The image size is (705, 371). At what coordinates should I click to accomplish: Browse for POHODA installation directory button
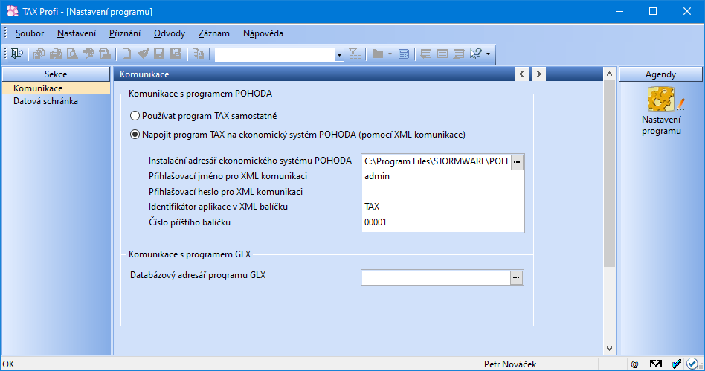[517, 162]
